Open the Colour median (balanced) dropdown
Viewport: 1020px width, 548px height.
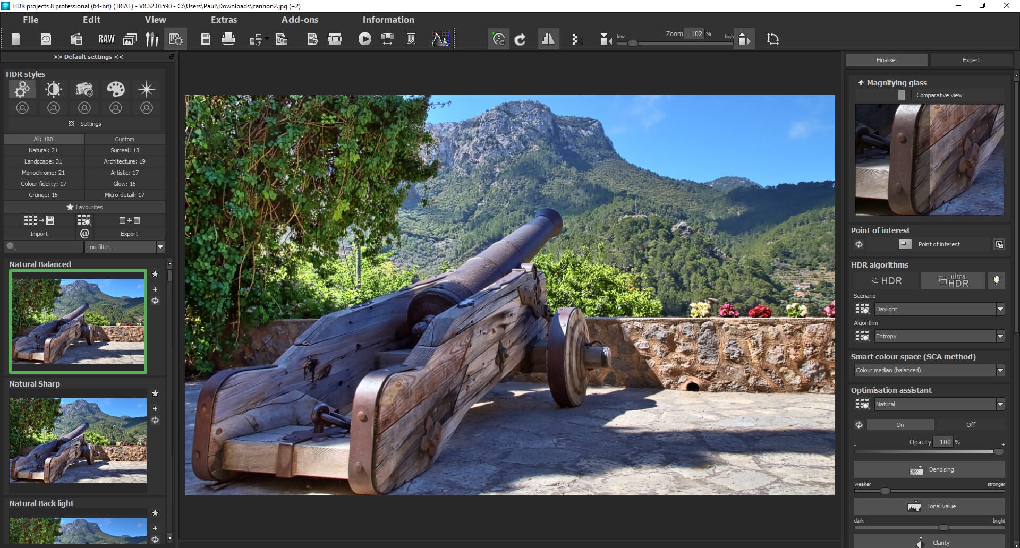point(929,370)
